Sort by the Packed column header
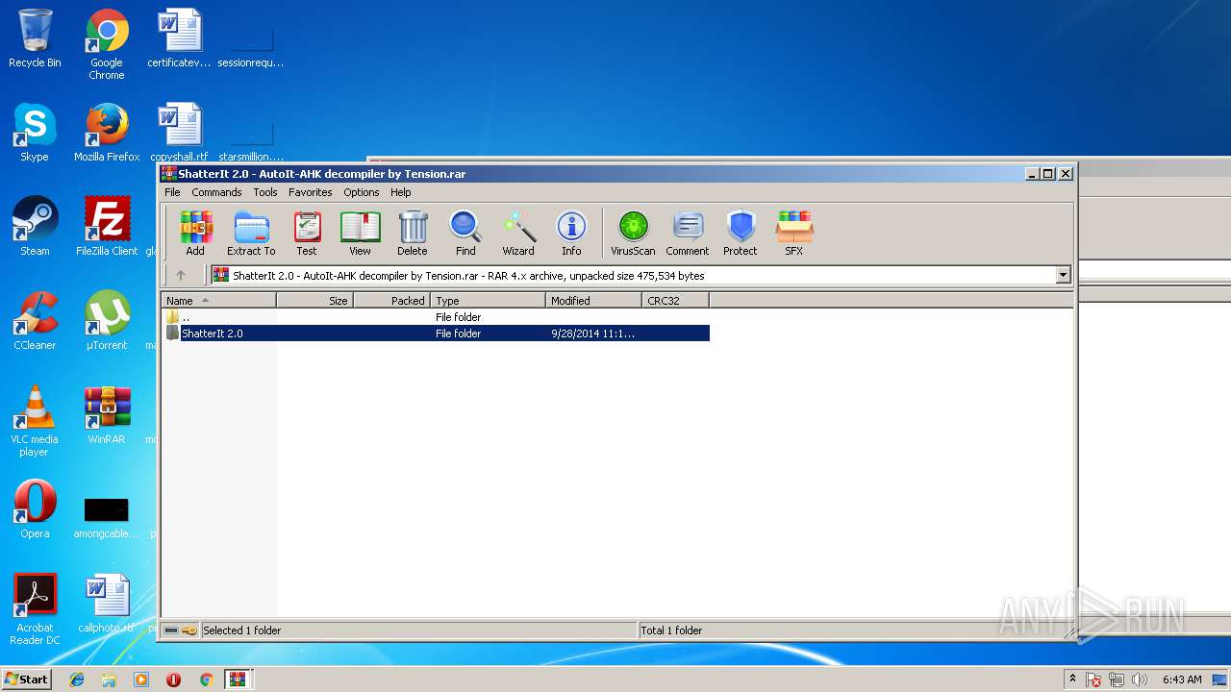 click(392, 300)
